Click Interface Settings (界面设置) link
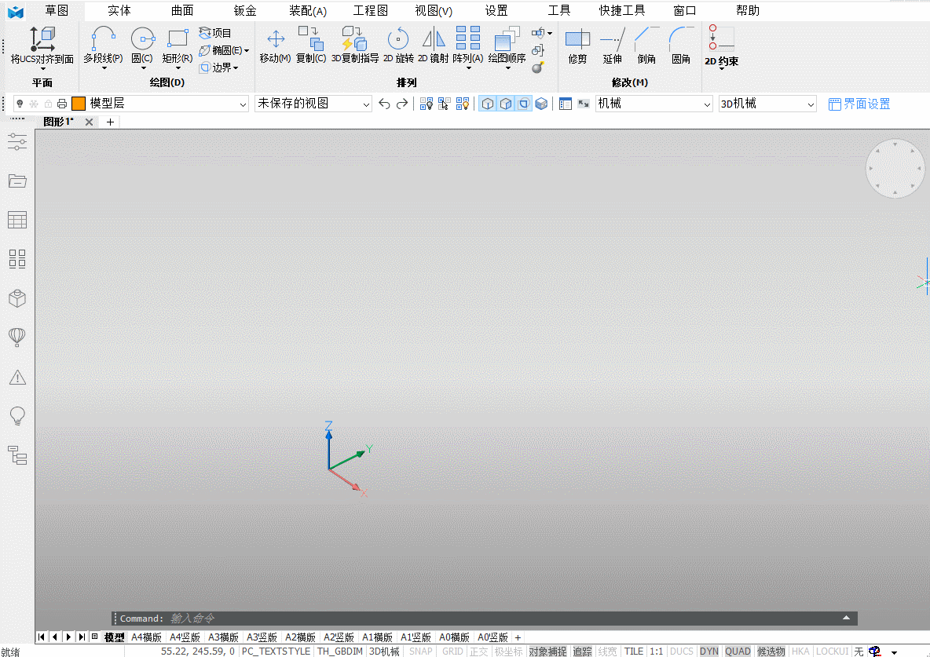 pyautogui.click(x=859, y=104)
